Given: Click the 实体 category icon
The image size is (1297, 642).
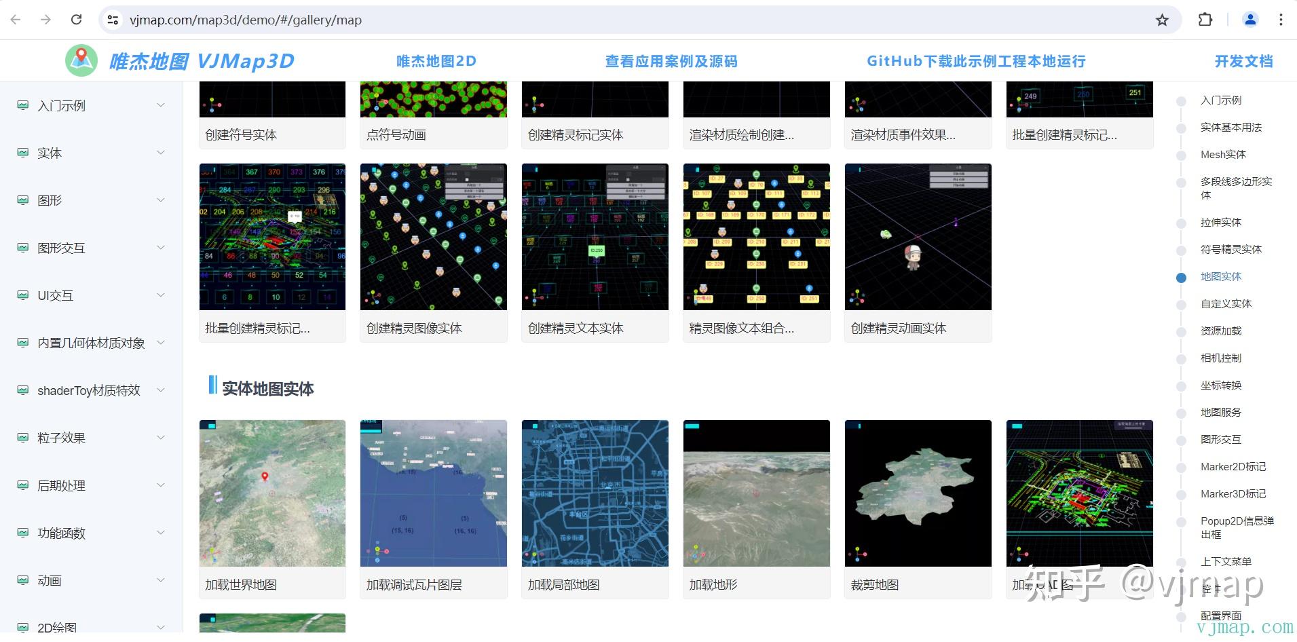Looking at the screenshot, I should [x=22, y=153].
